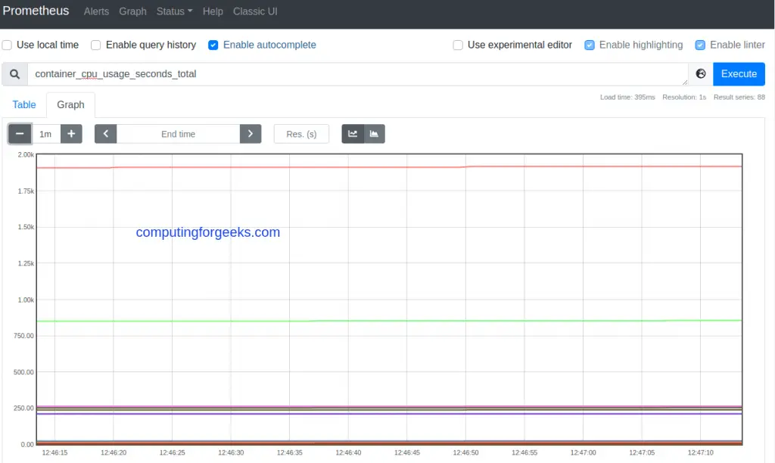
Task: Click the 12:46:45 x-axis time label
Action: pyautogui.click(x=406, y=452)
